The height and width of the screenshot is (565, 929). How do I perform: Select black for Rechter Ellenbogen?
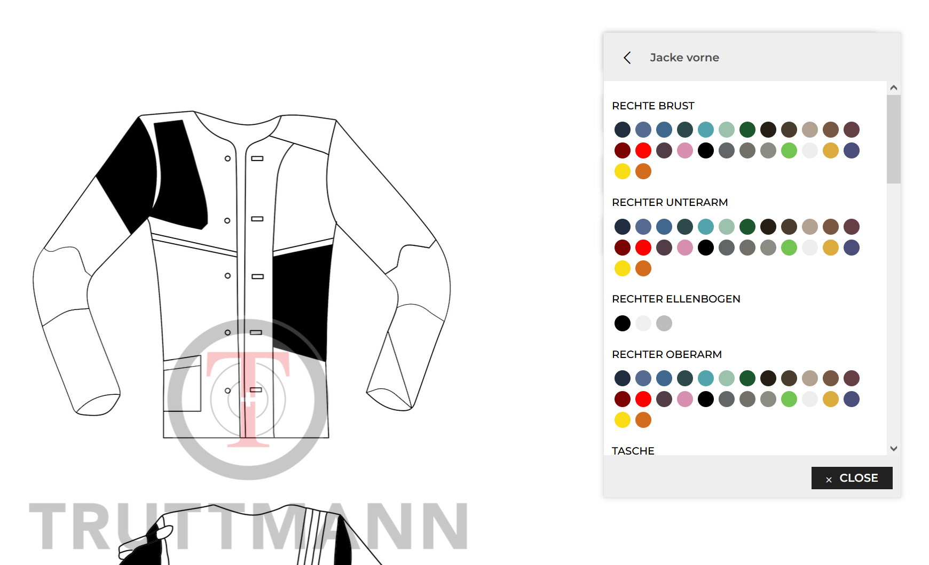coord(623,323)
